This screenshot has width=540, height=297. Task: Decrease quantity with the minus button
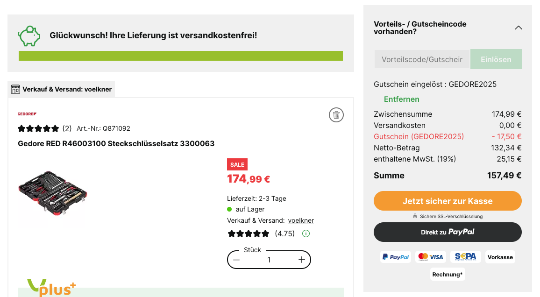coord(237,260)
